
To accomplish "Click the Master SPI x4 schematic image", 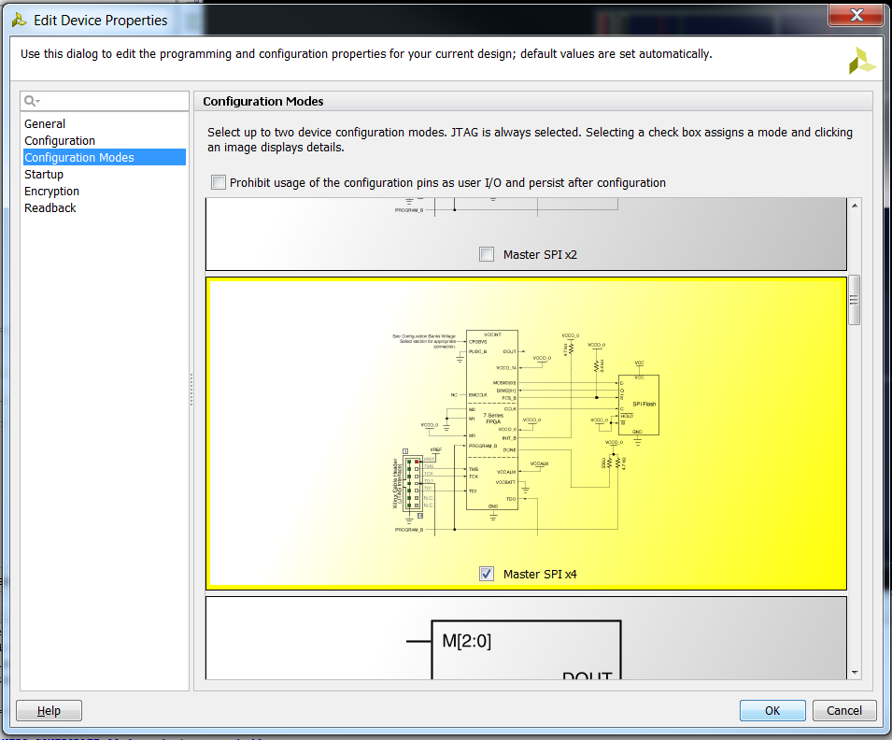I will click(x=526, y=431).
